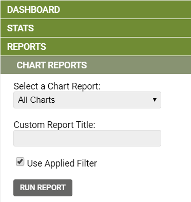
Task: Collapse the REPORTS section header
Action: [95, 47]
